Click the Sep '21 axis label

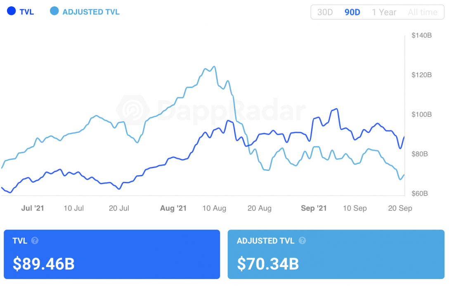[x=314, y=208]
